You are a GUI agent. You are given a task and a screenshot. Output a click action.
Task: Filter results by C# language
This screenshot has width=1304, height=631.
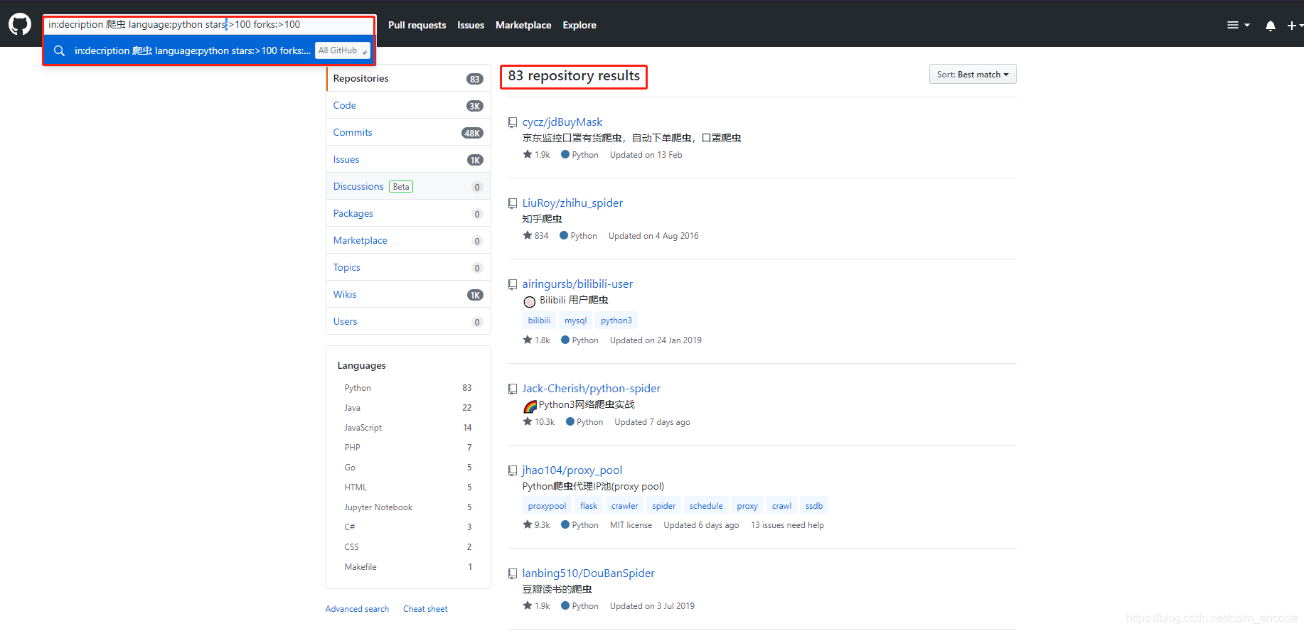408,527
